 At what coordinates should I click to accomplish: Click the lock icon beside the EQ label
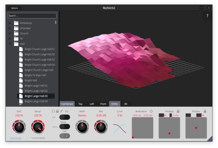click(x=57, y=111)
